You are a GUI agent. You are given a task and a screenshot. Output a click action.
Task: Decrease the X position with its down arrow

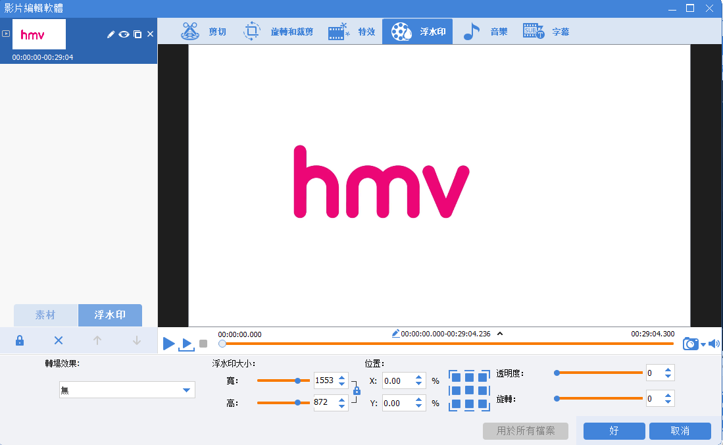pyautogui.click(x=418, y=384)
